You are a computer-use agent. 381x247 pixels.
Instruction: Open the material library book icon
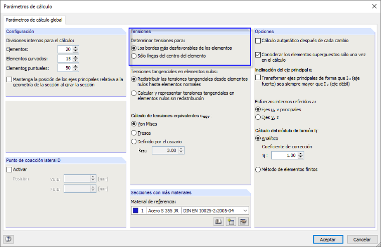[x=219, y=221]
